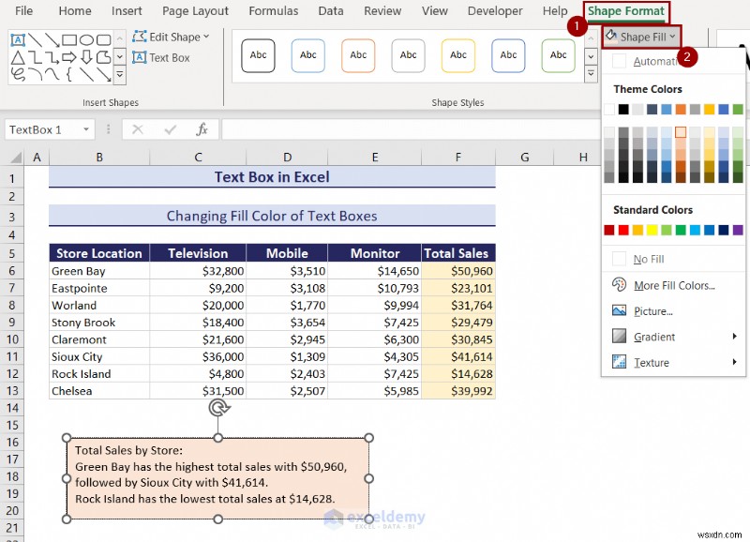Screen dimensions: 750x542
Task: Click the Text Box button icon
Action: [139, 57]
